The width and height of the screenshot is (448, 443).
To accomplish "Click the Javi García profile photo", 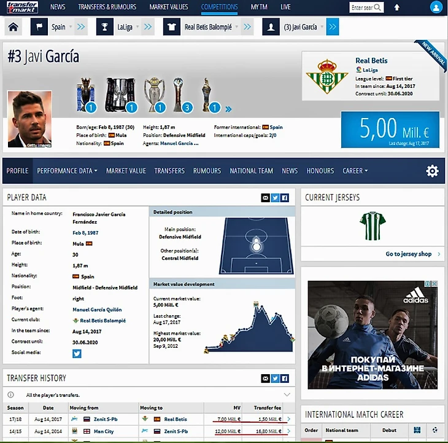I will point(29,119).
